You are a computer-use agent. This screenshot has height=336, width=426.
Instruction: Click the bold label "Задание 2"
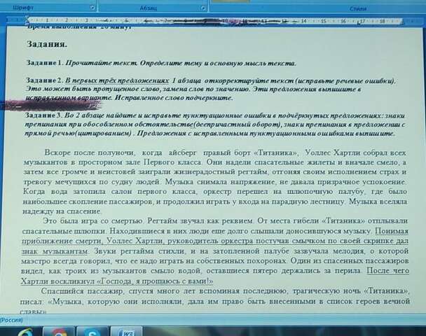[45, 80]
